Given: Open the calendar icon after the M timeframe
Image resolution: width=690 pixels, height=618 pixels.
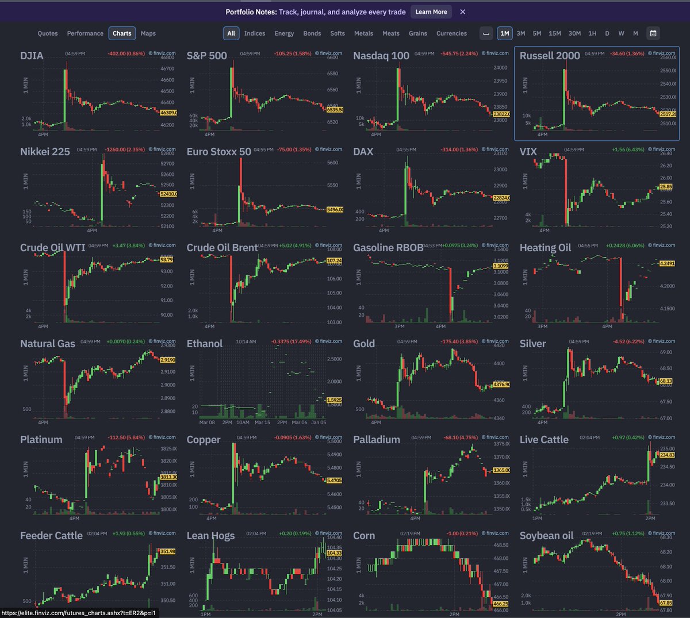Looking at the screenshot, I should pyautogui.click(x=653, y=33).
